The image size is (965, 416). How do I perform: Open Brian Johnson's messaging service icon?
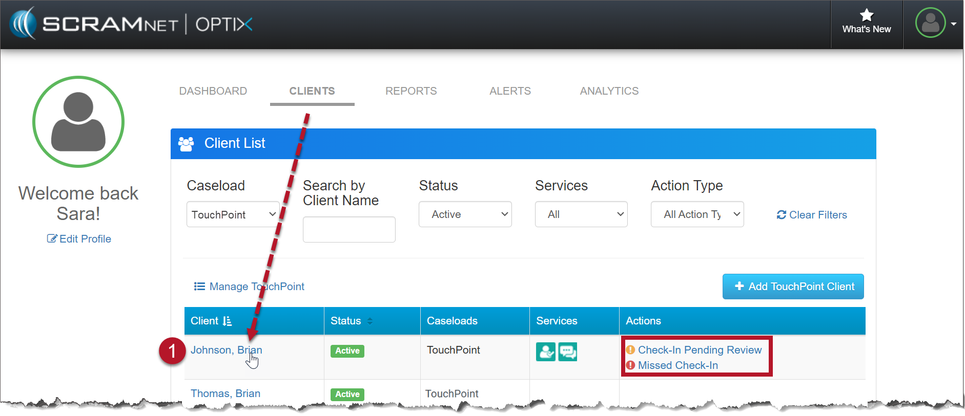pyautogui.click(x=567, y=352)
